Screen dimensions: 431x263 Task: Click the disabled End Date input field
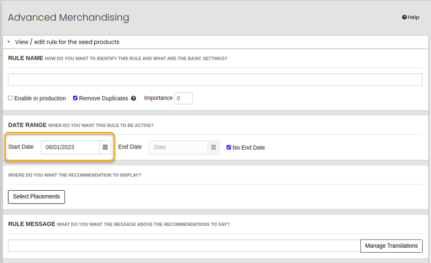(178, 147)
